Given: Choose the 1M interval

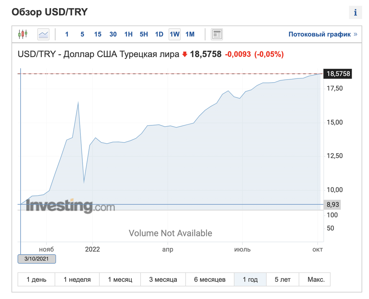Looking at the screenshot, I should [x=190, y=34].
